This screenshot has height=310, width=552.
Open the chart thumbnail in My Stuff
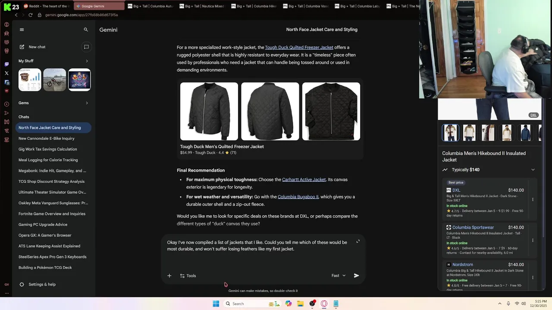pos(30,80)
